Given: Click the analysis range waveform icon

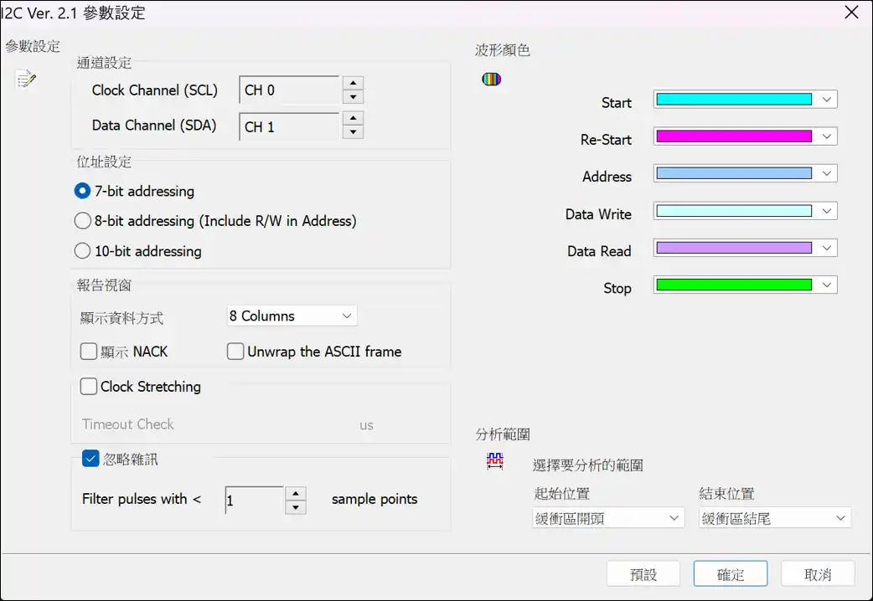Looking at the screenshot, I should (x=494, y=460).
